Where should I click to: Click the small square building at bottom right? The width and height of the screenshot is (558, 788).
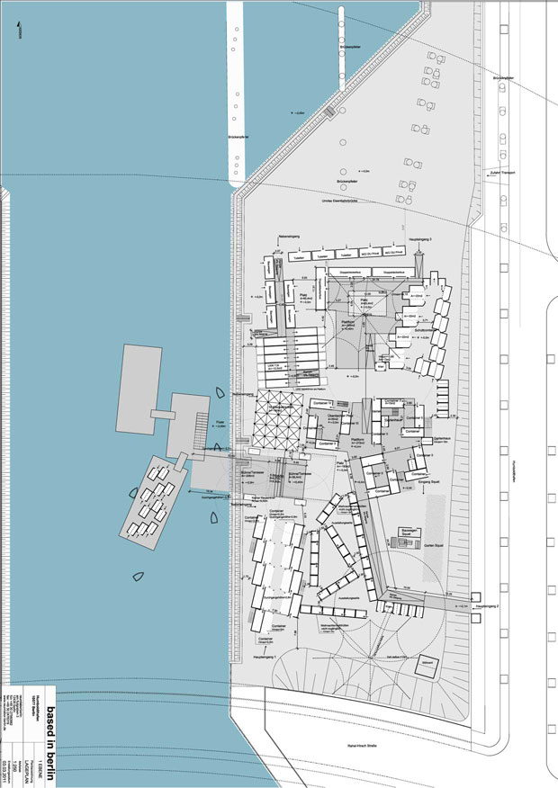(x=426, y=667)
